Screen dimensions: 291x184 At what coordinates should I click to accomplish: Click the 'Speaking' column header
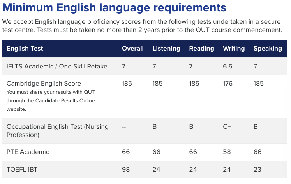[x=268, y=49]
